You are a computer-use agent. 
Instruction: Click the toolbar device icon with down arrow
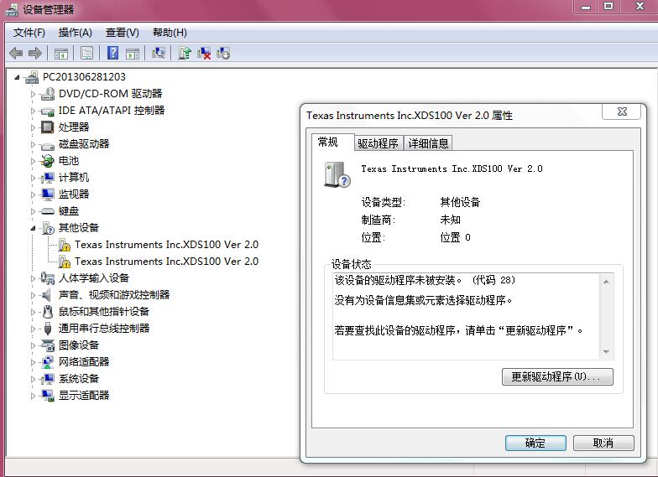pyautogui.click(x=223, y=54)
